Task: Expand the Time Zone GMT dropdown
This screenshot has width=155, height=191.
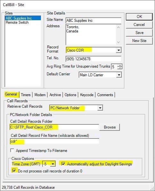Action: pos(53,164)
